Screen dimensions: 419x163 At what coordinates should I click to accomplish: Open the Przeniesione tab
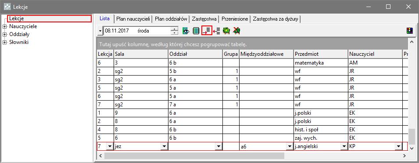pyautogui.click(x=235, y=19)
